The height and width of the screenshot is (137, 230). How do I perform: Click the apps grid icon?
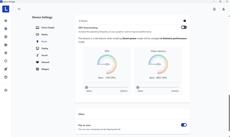point(6,53)
